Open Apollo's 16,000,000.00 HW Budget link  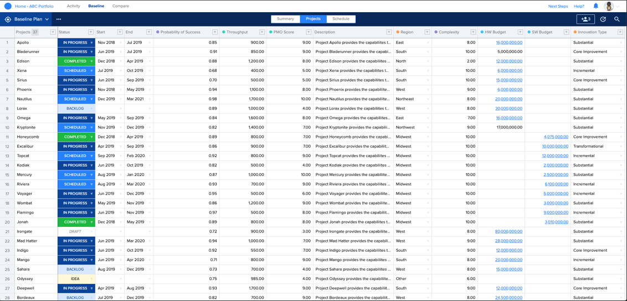pos(509,42)
